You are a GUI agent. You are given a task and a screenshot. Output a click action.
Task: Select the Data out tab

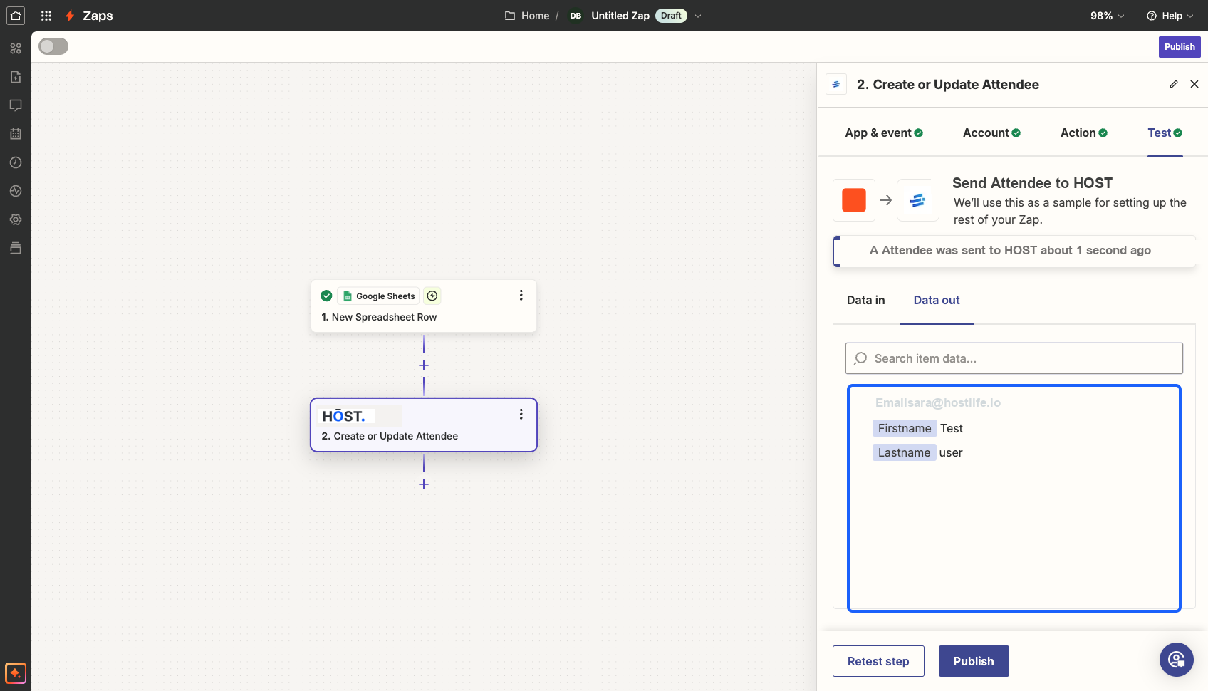(937, 300)
